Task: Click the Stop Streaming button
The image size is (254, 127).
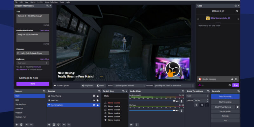Action: [225, 96]
